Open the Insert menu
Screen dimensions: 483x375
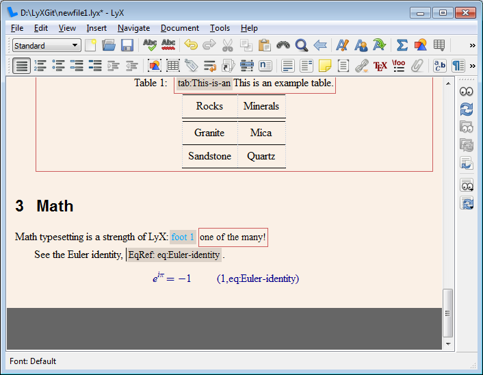click(x=96, y=28)
